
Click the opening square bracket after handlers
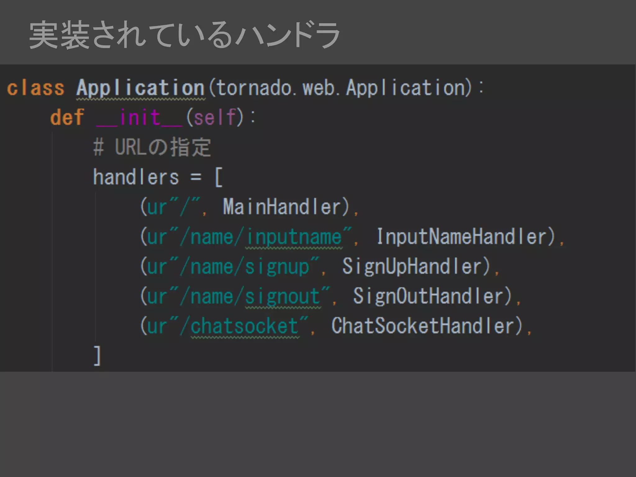pyautogui.click(x=219, y=177)
